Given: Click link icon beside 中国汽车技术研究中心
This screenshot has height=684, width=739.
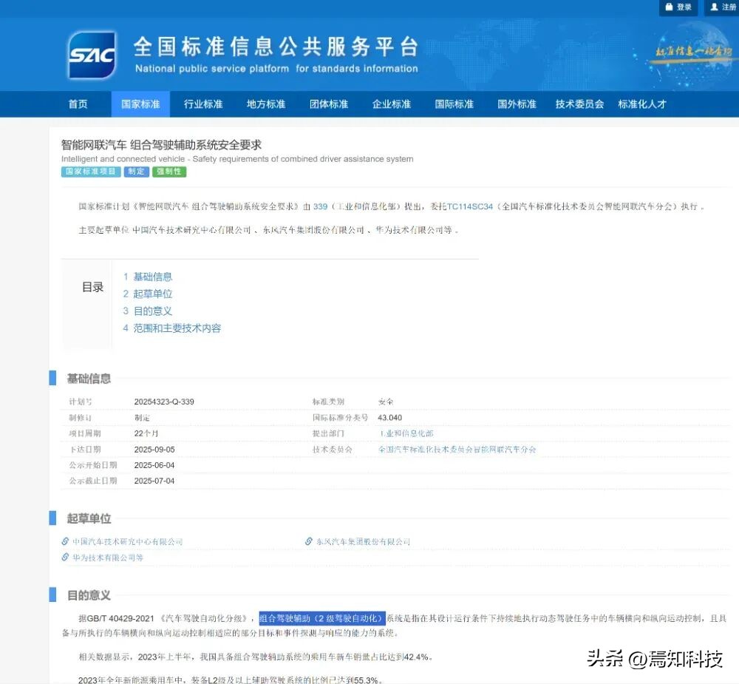Looking at the screenshot, I should pyautogui.click(x=66, y=541).
